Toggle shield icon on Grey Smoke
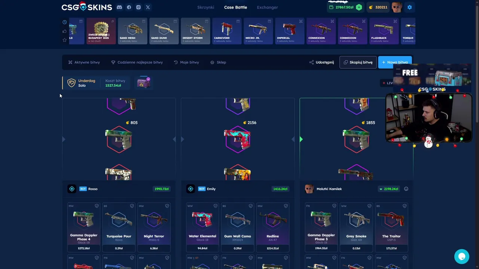 369,206
